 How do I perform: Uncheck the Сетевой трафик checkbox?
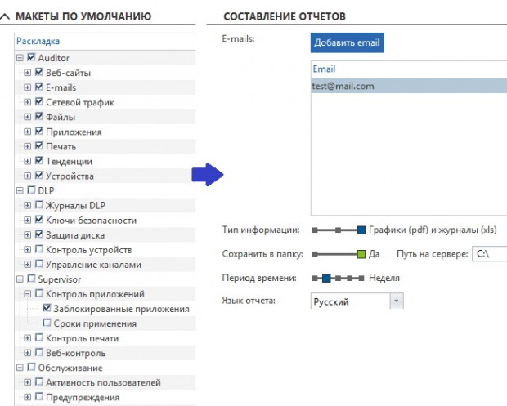39,101
